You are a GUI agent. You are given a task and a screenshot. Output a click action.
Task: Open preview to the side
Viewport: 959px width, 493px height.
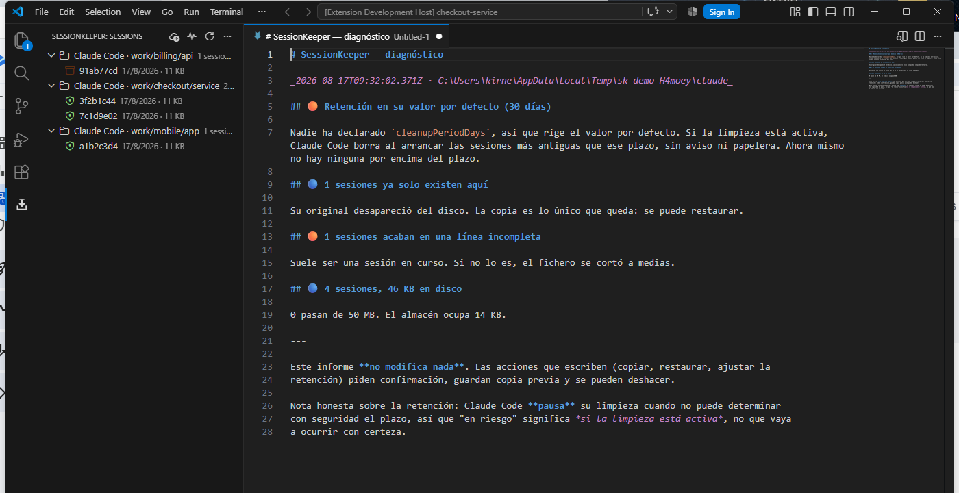click(x=902, y=36)
